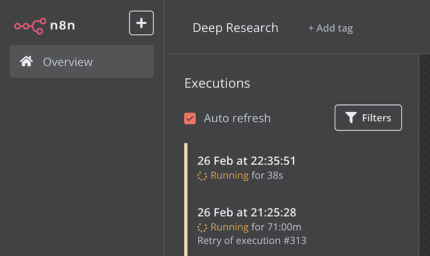The height and width of the screenshot is (256, 430).
Task: Toggle auto refresh via its text label
Action: click(237, 118)
